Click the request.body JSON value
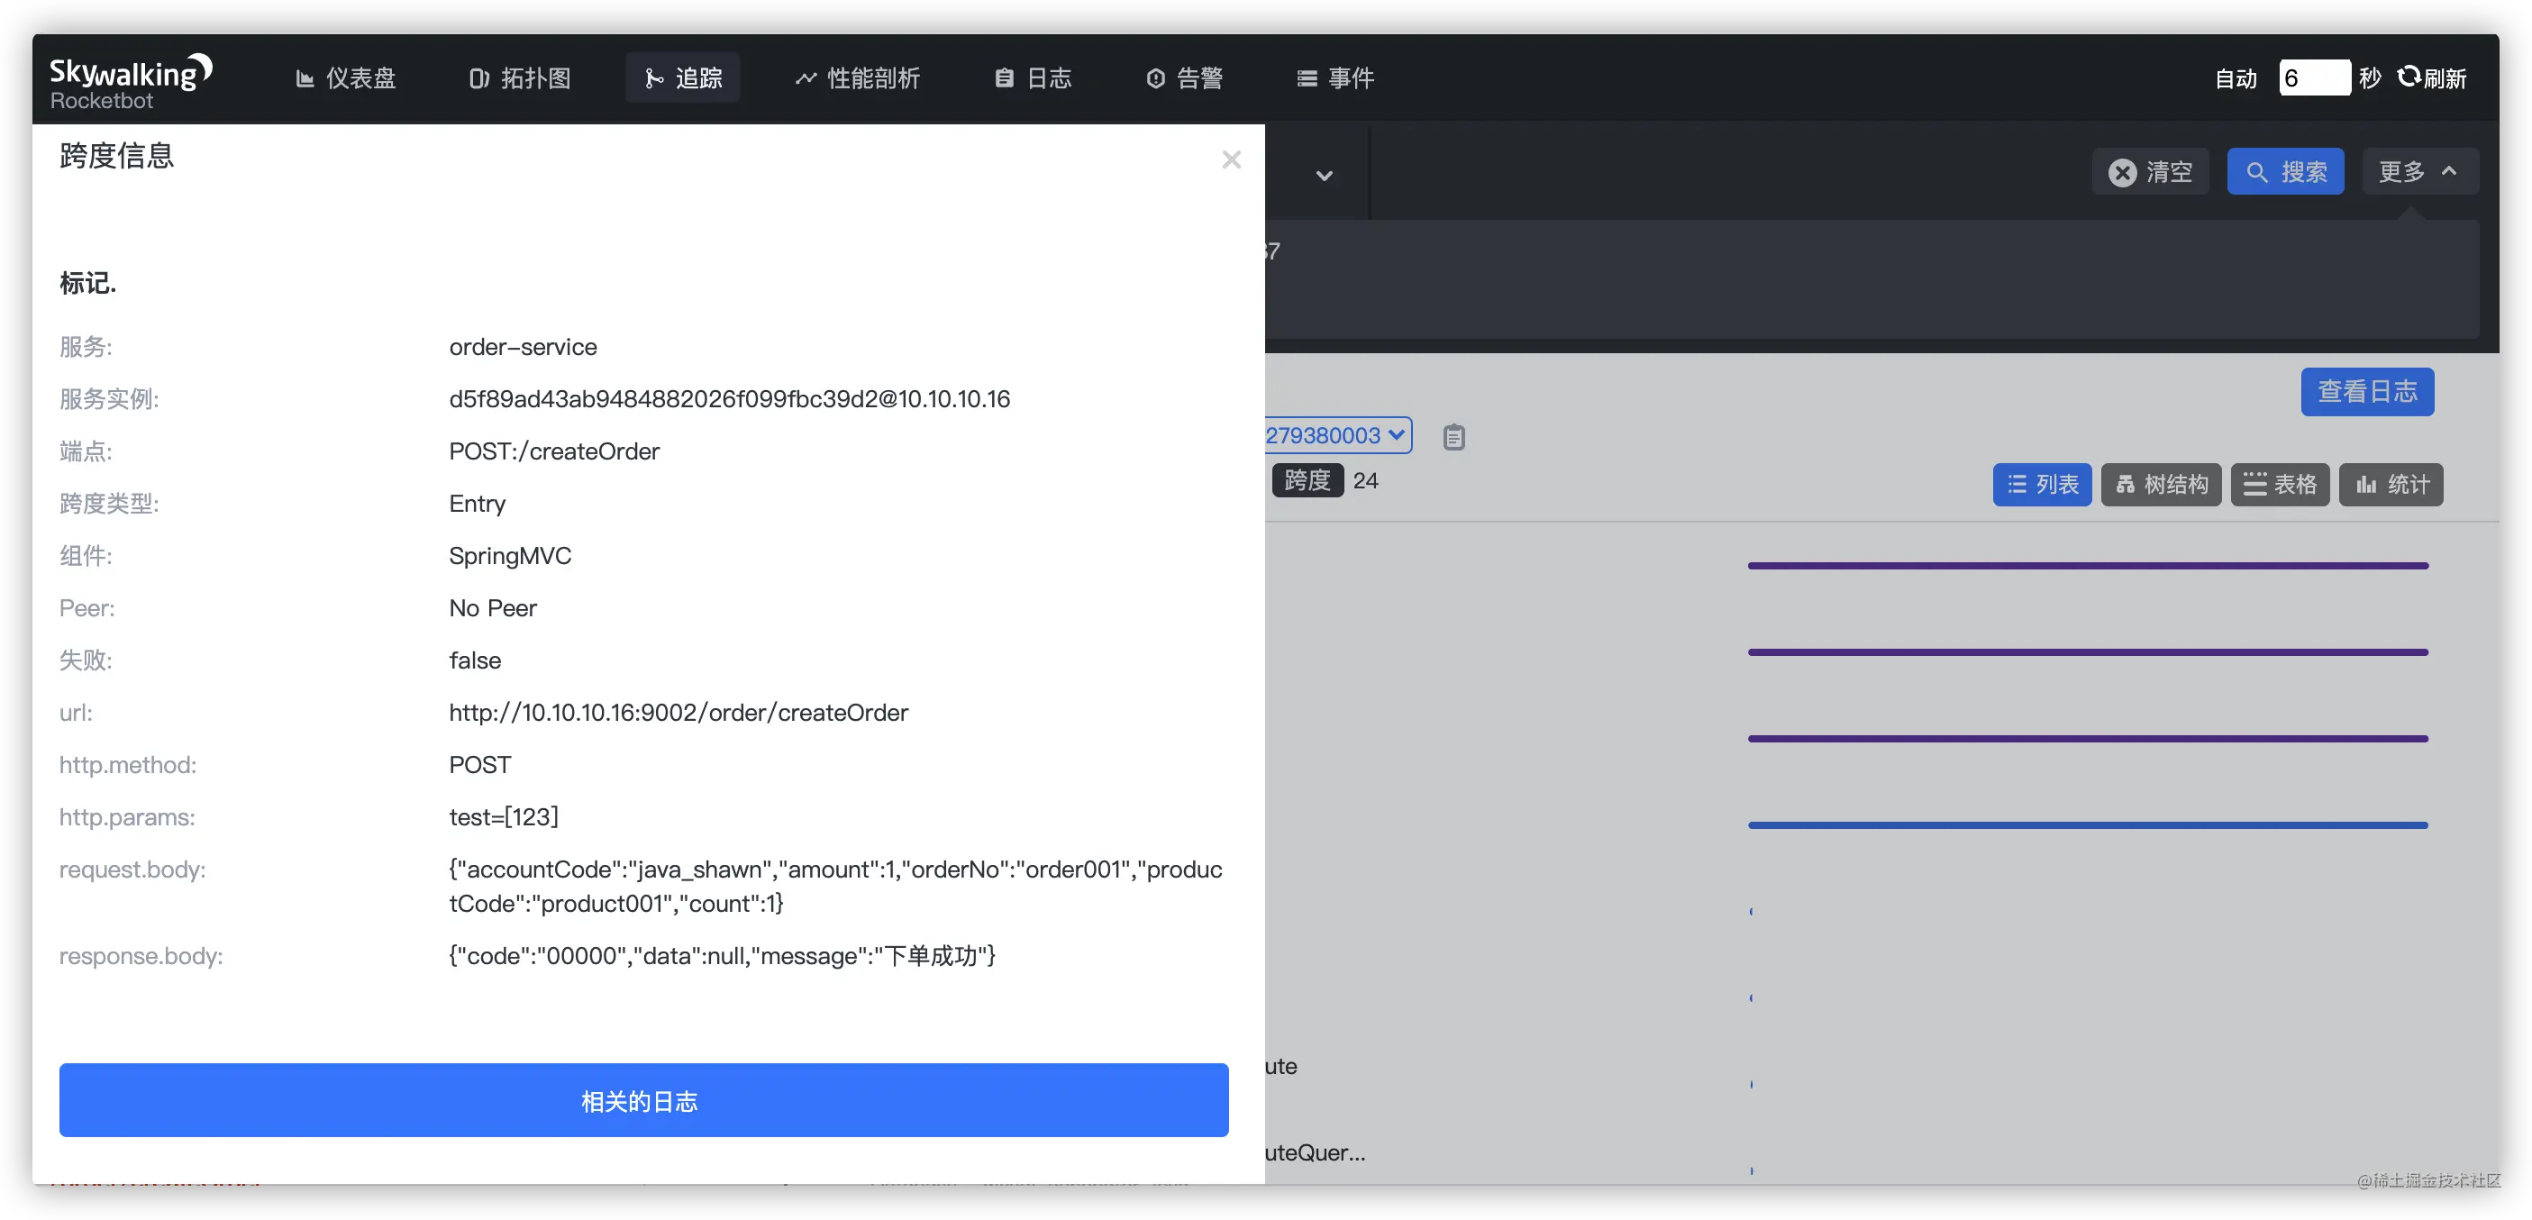Image resolution: width=2532 pixels, height=1220 pixels. point(835,887)
